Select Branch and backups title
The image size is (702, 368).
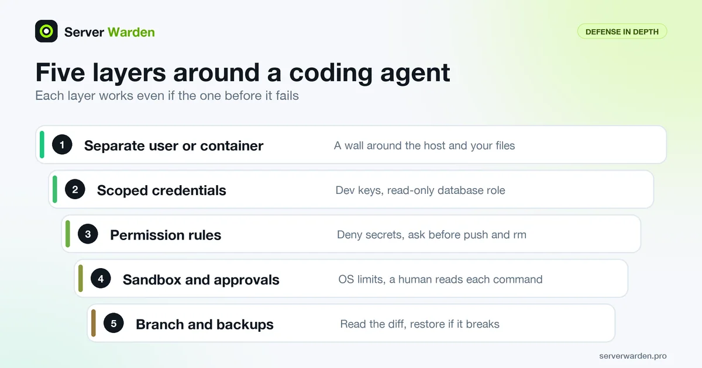[205, 324]
